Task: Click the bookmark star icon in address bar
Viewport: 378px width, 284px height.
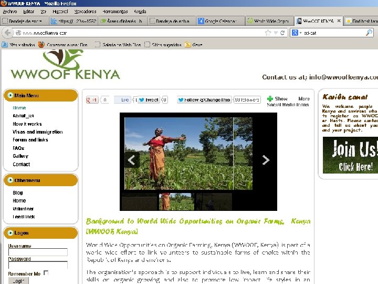Action: 268,33
